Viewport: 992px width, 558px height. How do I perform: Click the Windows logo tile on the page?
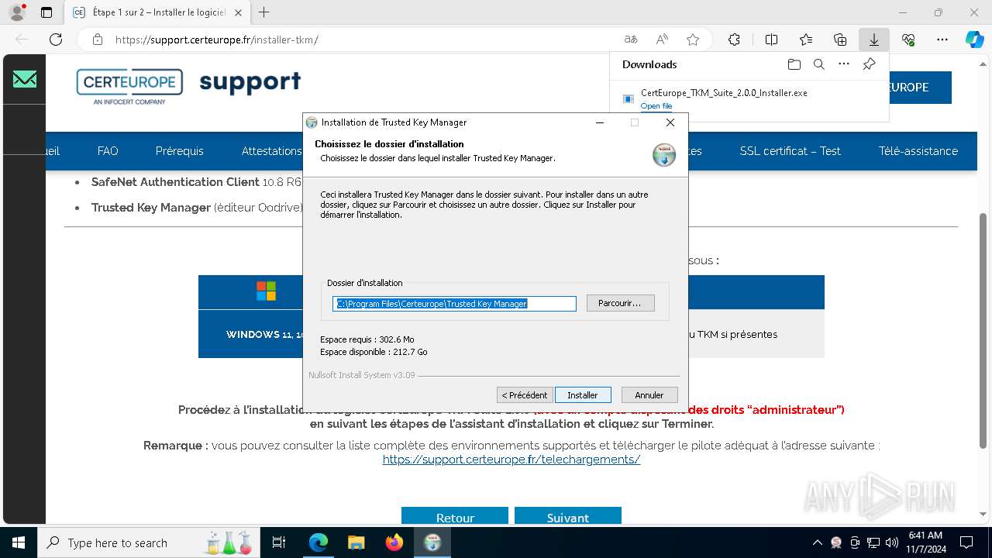[x=266, y=291]
